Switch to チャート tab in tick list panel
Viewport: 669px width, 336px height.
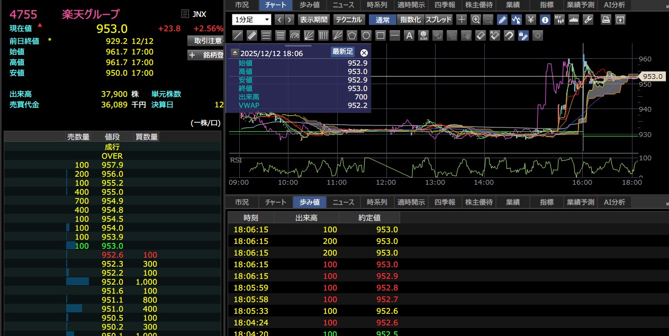(276, 202)
